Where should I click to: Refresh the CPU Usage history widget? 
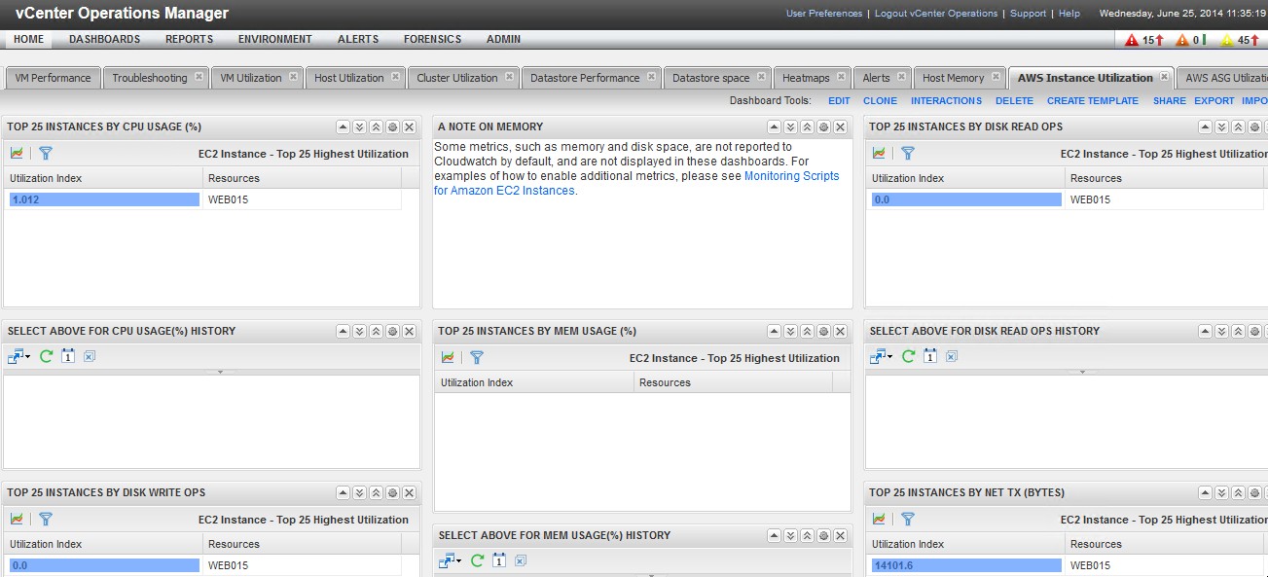[46, 356]
